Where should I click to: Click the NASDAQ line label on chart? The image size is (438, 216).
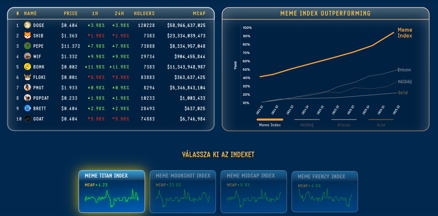(405, 82)
